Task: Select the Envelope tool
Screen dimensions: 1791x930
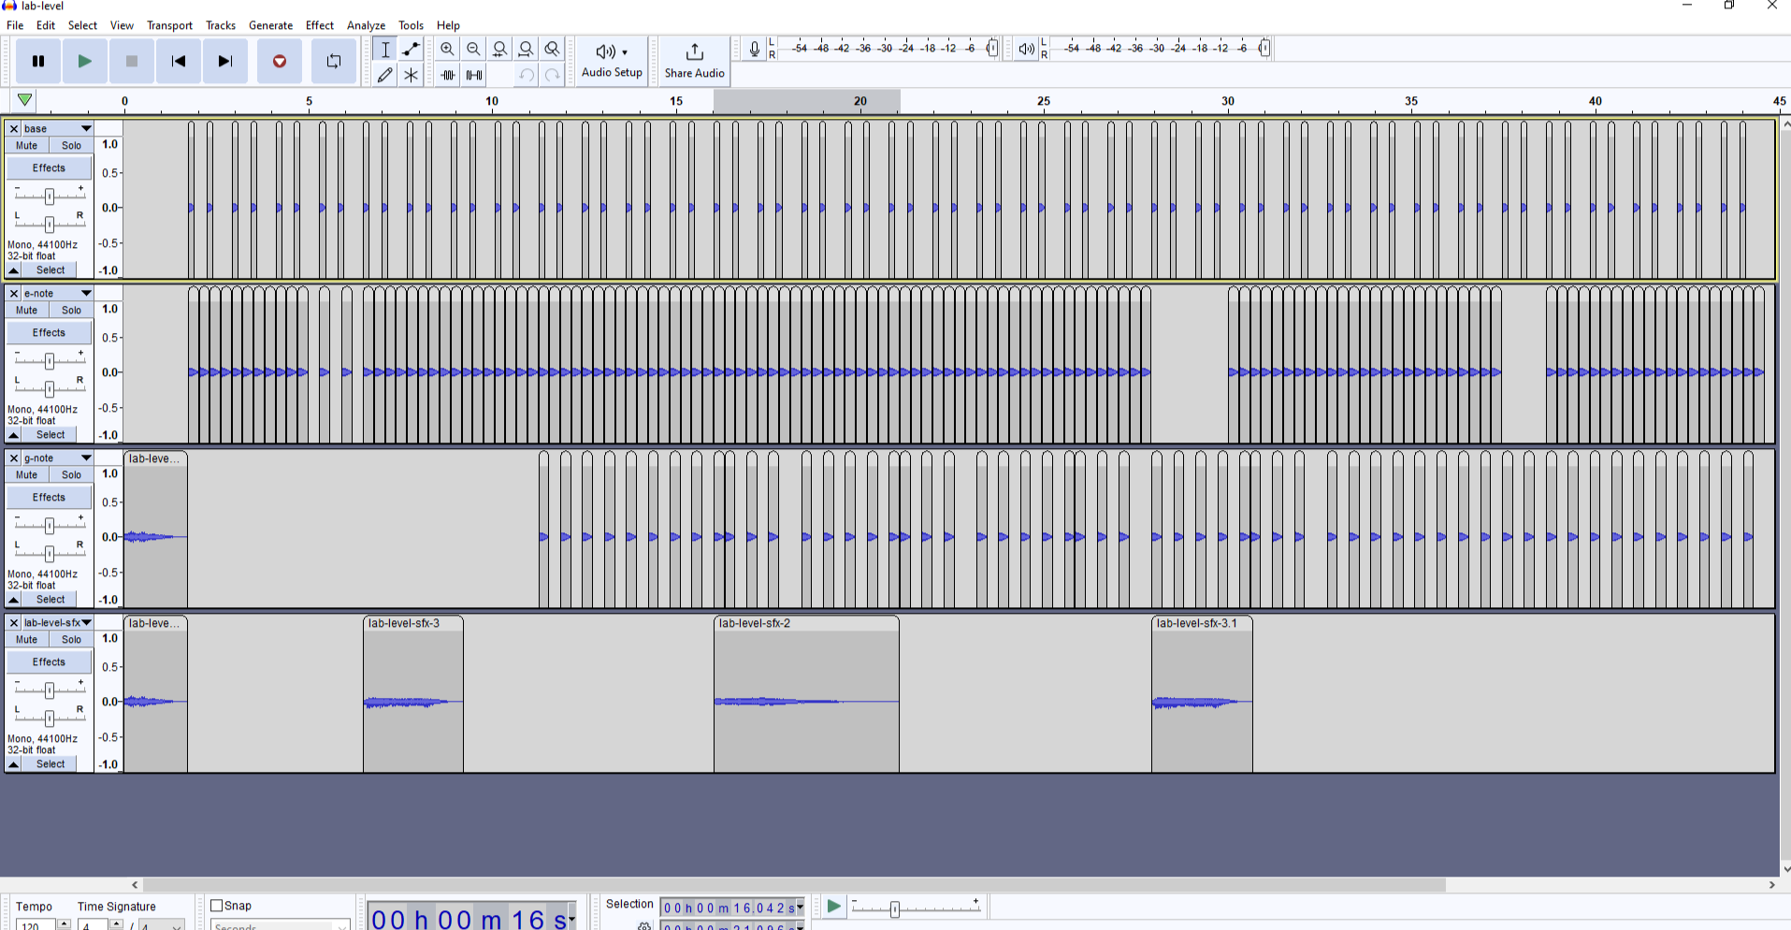Action: (411, 50)
